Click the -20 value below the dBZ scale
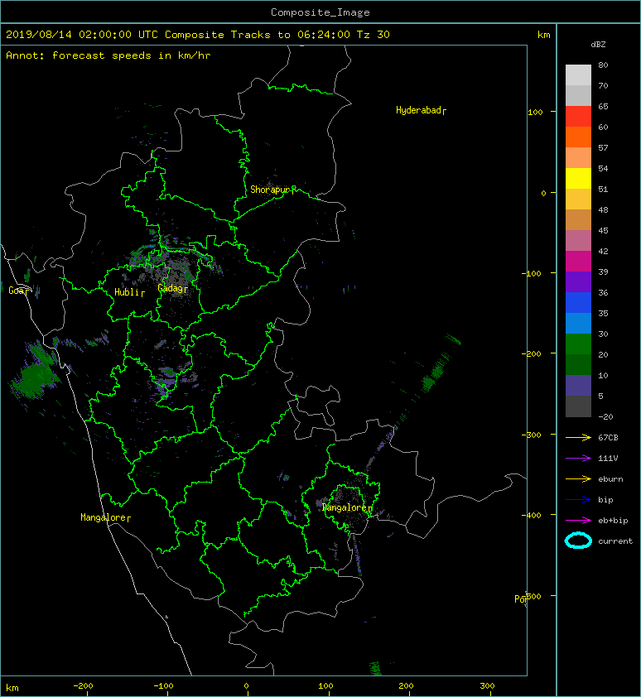641x697 pixels. pyautogui.click(x=605, y=417)
